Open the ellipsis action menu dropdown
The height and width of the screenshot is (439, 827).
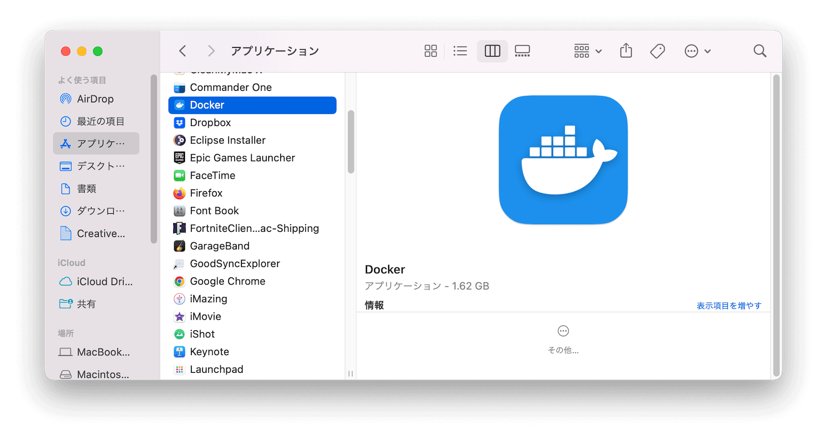click(697, 51)
